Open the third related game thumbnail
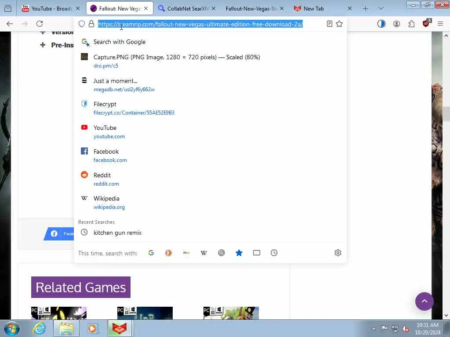 [231, 313]
